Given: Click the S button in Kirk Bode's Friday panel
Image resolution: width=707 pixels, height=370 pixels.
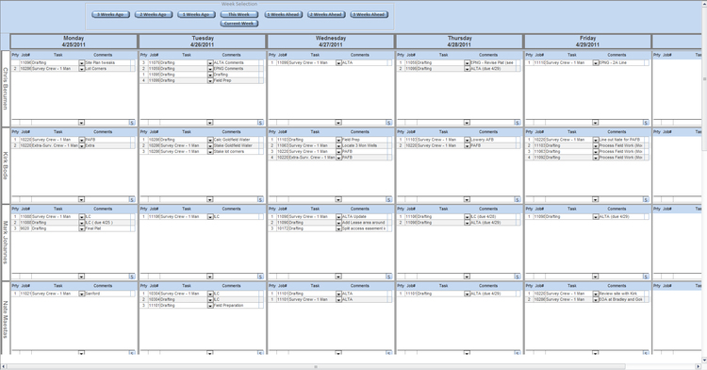Looking at the screenshot, I should tap(646, 199).
